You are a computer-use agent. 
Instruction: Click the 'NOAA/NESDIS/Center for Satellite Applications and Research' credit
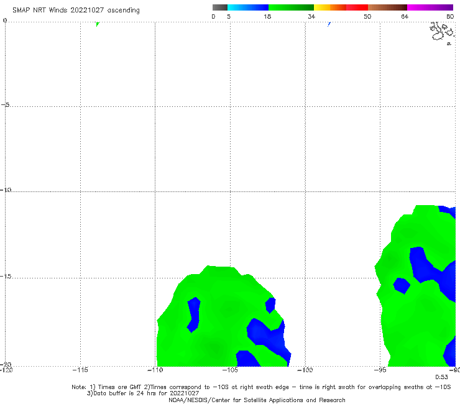coord(257,400)
